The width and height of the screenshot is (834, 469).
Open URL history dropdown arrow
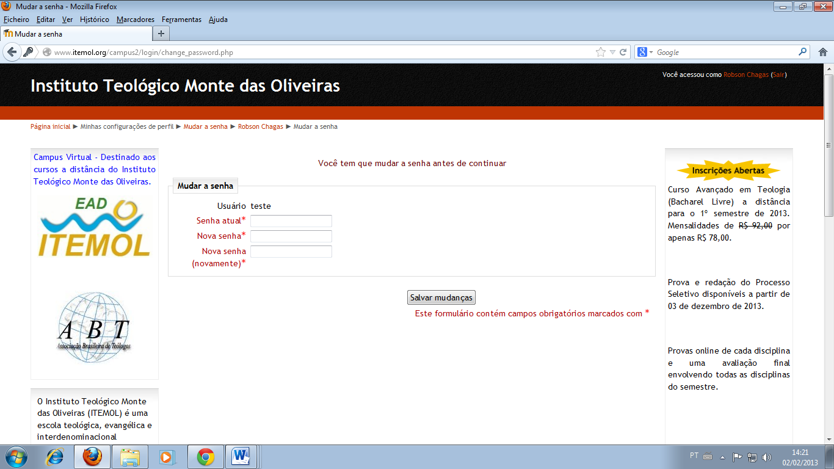(x=613, y=53)
